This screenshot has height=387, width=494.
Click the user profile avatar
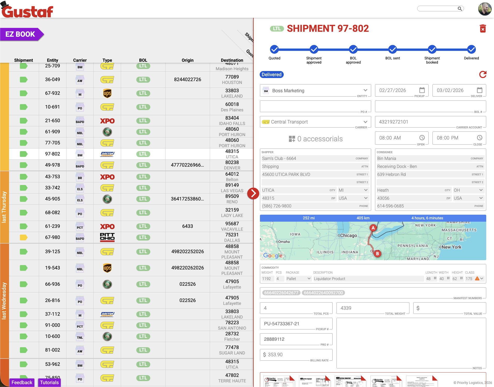(x=485, y=9)
